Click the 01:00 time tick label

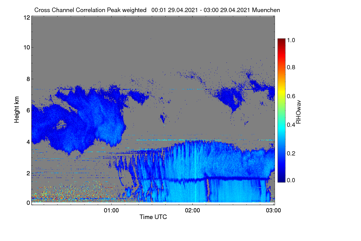tap(111, 210)
